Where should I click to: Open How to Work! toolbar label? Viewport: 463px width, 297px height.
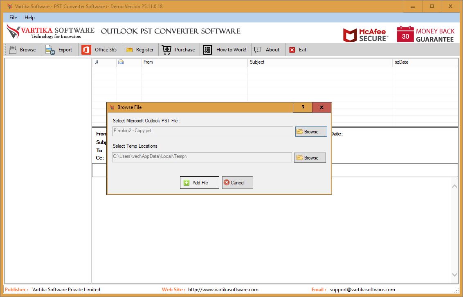tap(231, 50)
